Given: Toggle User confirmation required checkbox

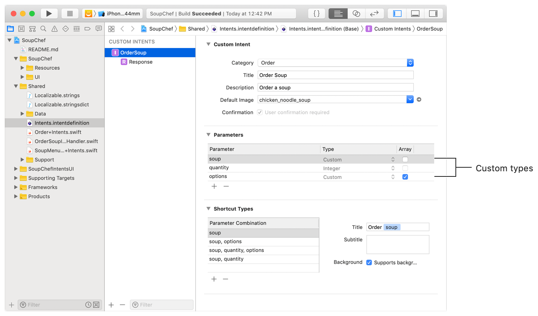Looking at the screenshot, I should [260, 112].
